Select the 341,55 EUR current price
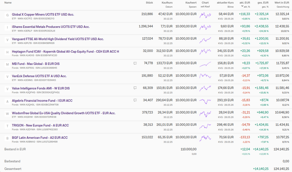 click(x=225, y=51)
